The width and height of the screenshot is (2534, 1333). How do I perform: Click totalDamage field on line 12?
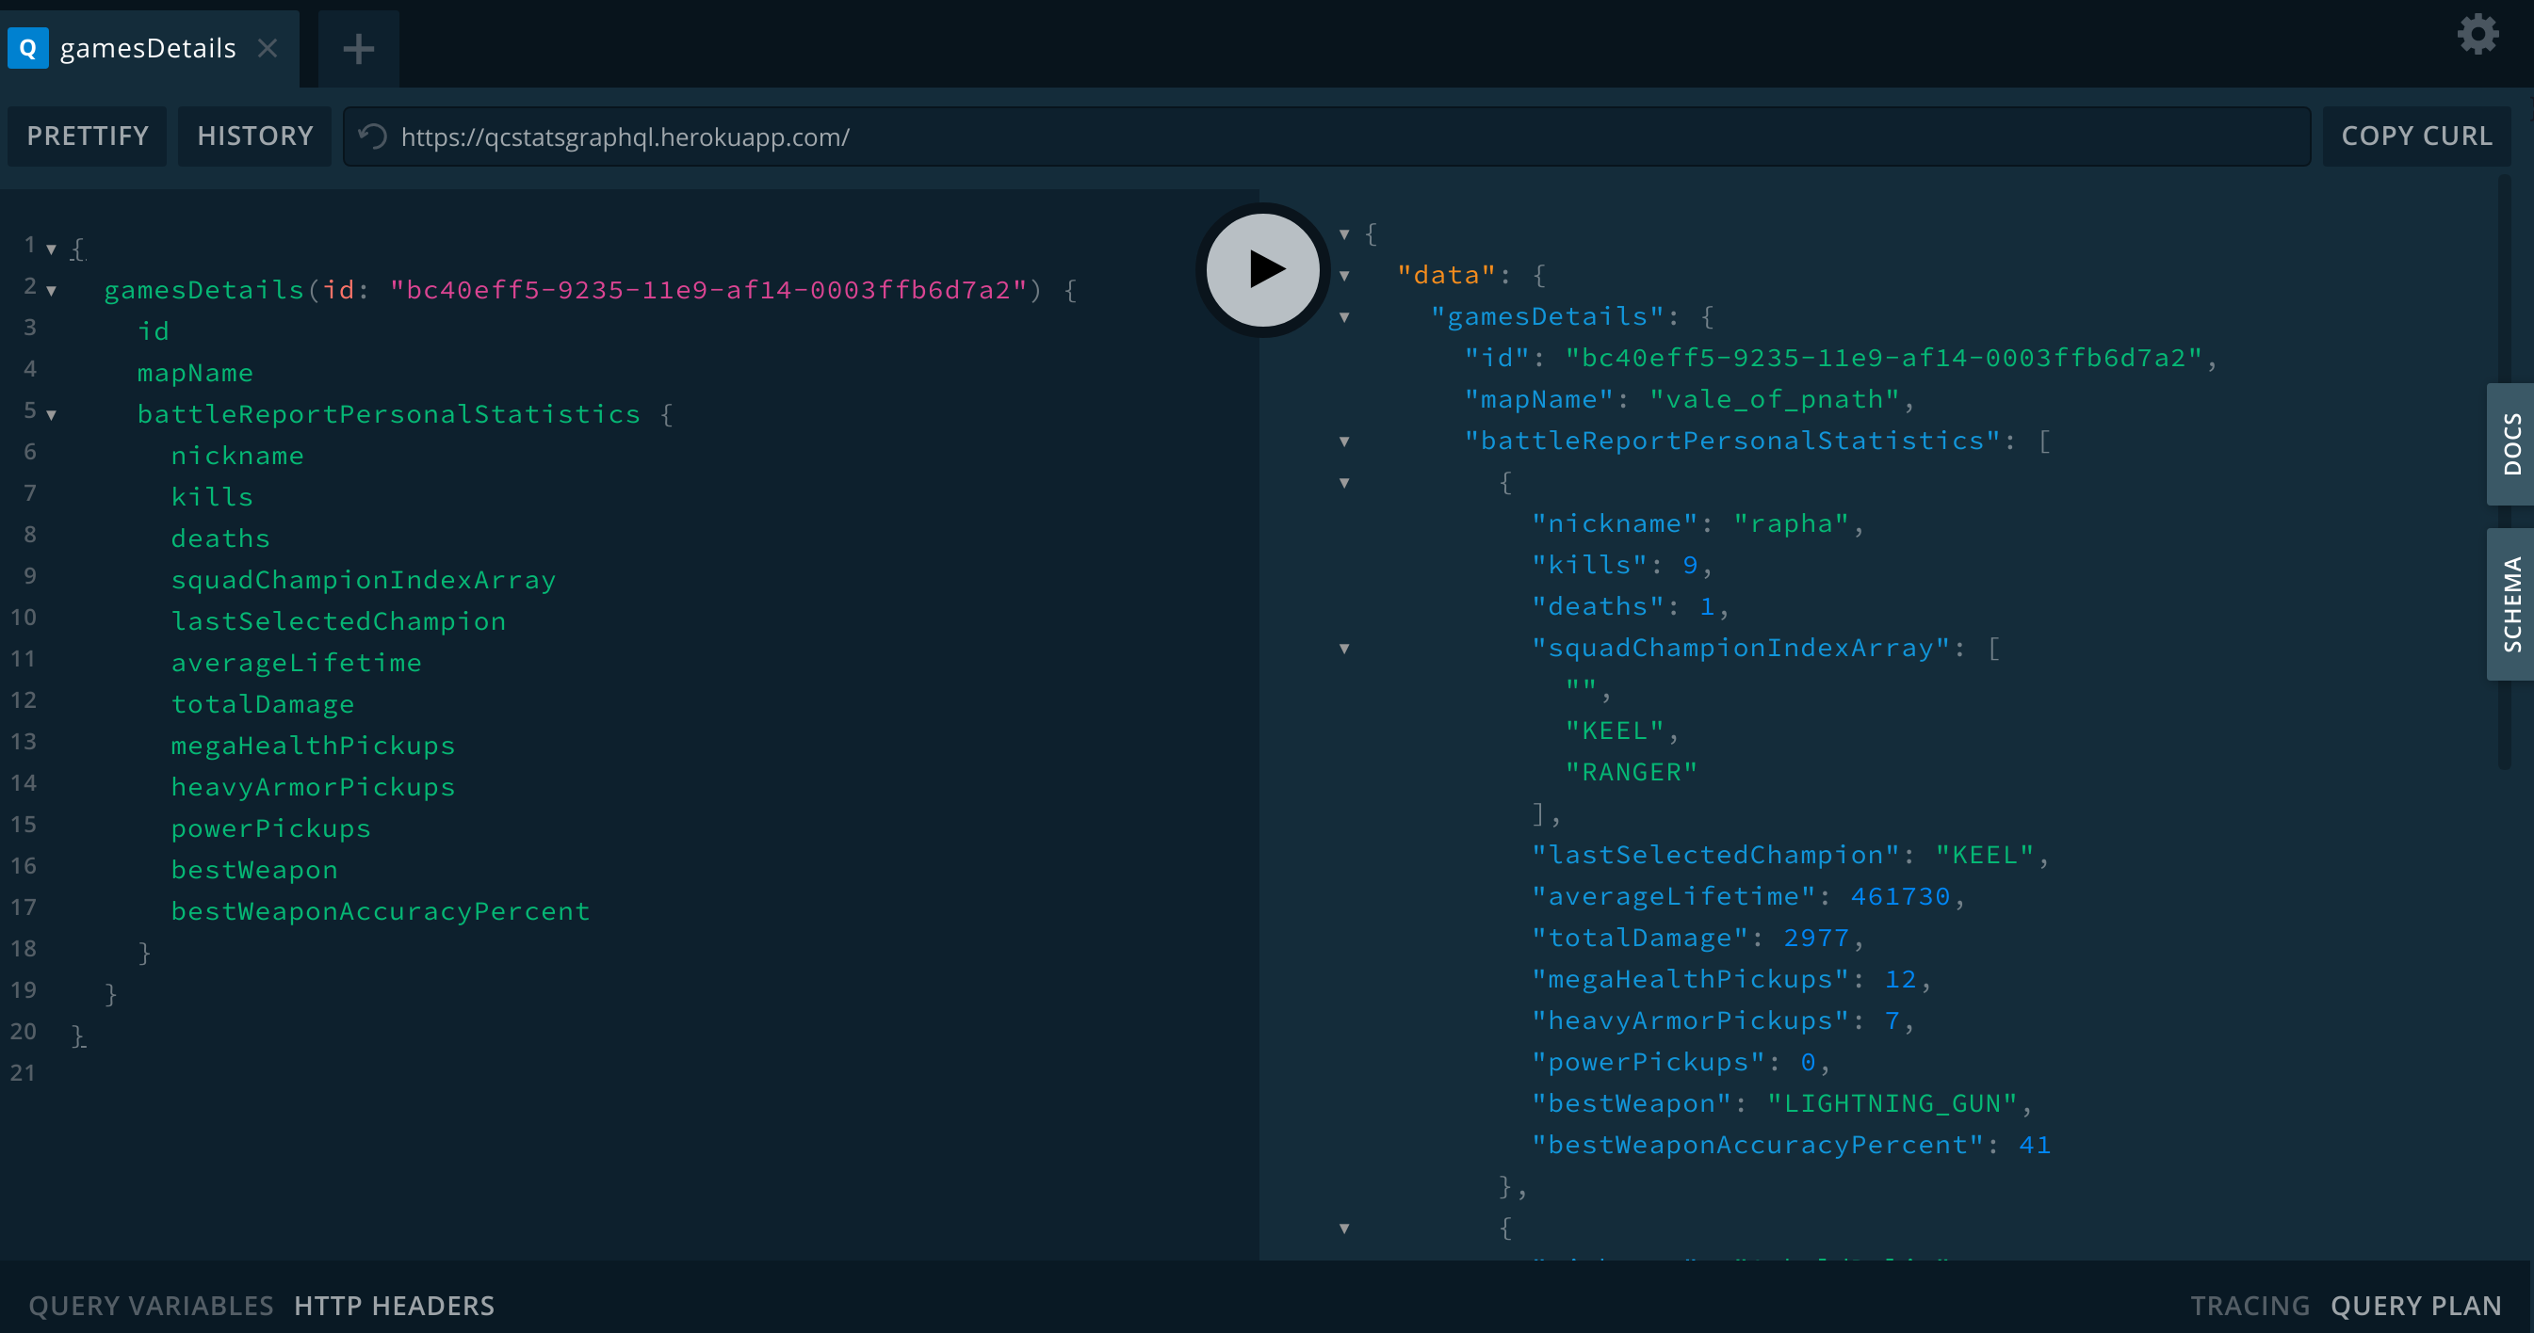click(x=263, y=704)
